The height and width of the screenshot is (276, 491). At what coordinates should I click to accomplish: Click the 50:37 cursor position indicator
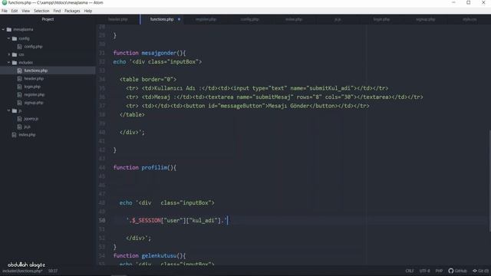click(53, 271)
